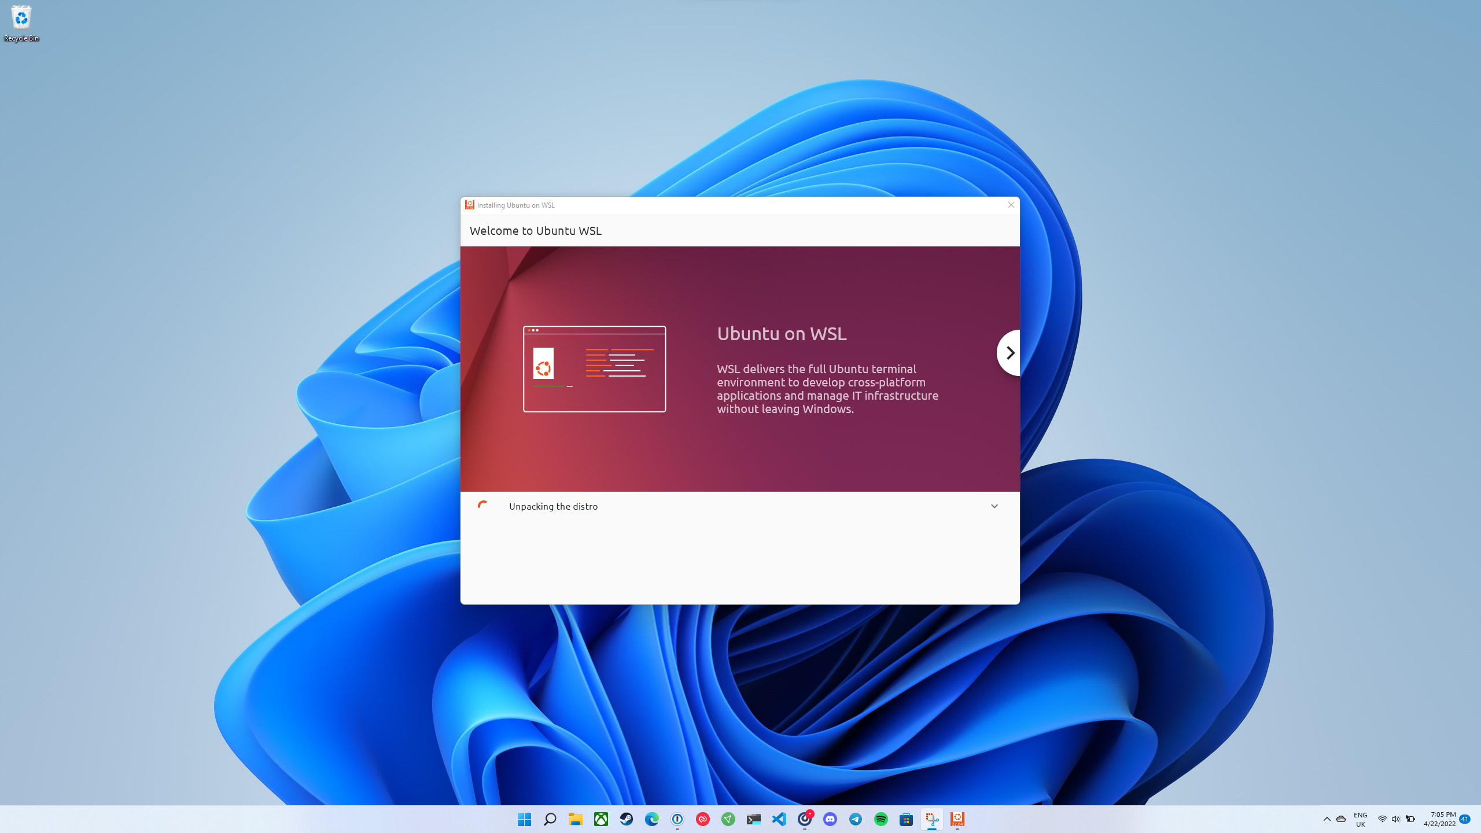Open the Recycle Bin desktop icon
The width and height of the screenshot is (1481, 833).
tap(21, 23)
